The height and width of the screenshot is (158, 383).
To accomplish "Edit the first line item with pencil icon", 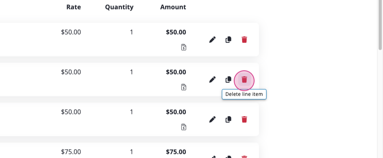I will pos(212,39).
